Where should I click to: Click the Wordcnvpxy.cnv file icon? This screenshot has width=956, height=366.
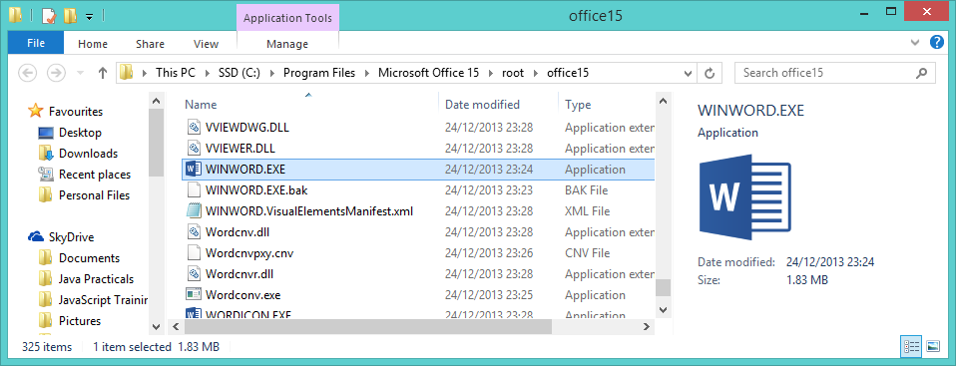point(194,252)
